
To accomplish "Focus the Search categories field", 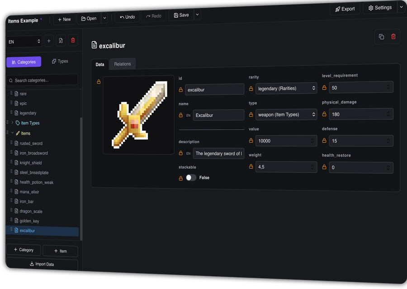I will [x=42, y=80].
